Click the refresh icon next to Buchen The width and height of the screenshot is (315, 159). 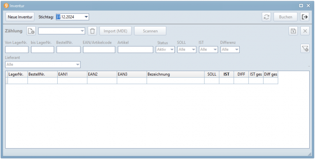pos(266,17)
